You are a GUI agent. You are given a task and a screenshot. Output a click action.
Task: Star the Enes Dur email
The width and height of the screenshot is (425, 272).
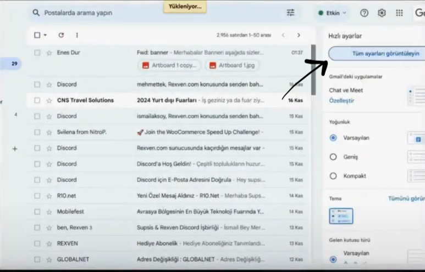[49, 53]
